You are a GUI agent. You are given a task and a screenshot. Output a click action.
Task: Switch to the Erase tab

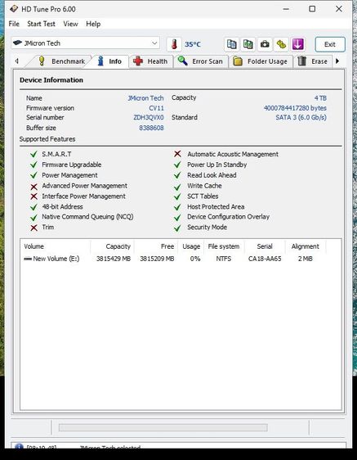click(313, 61)
